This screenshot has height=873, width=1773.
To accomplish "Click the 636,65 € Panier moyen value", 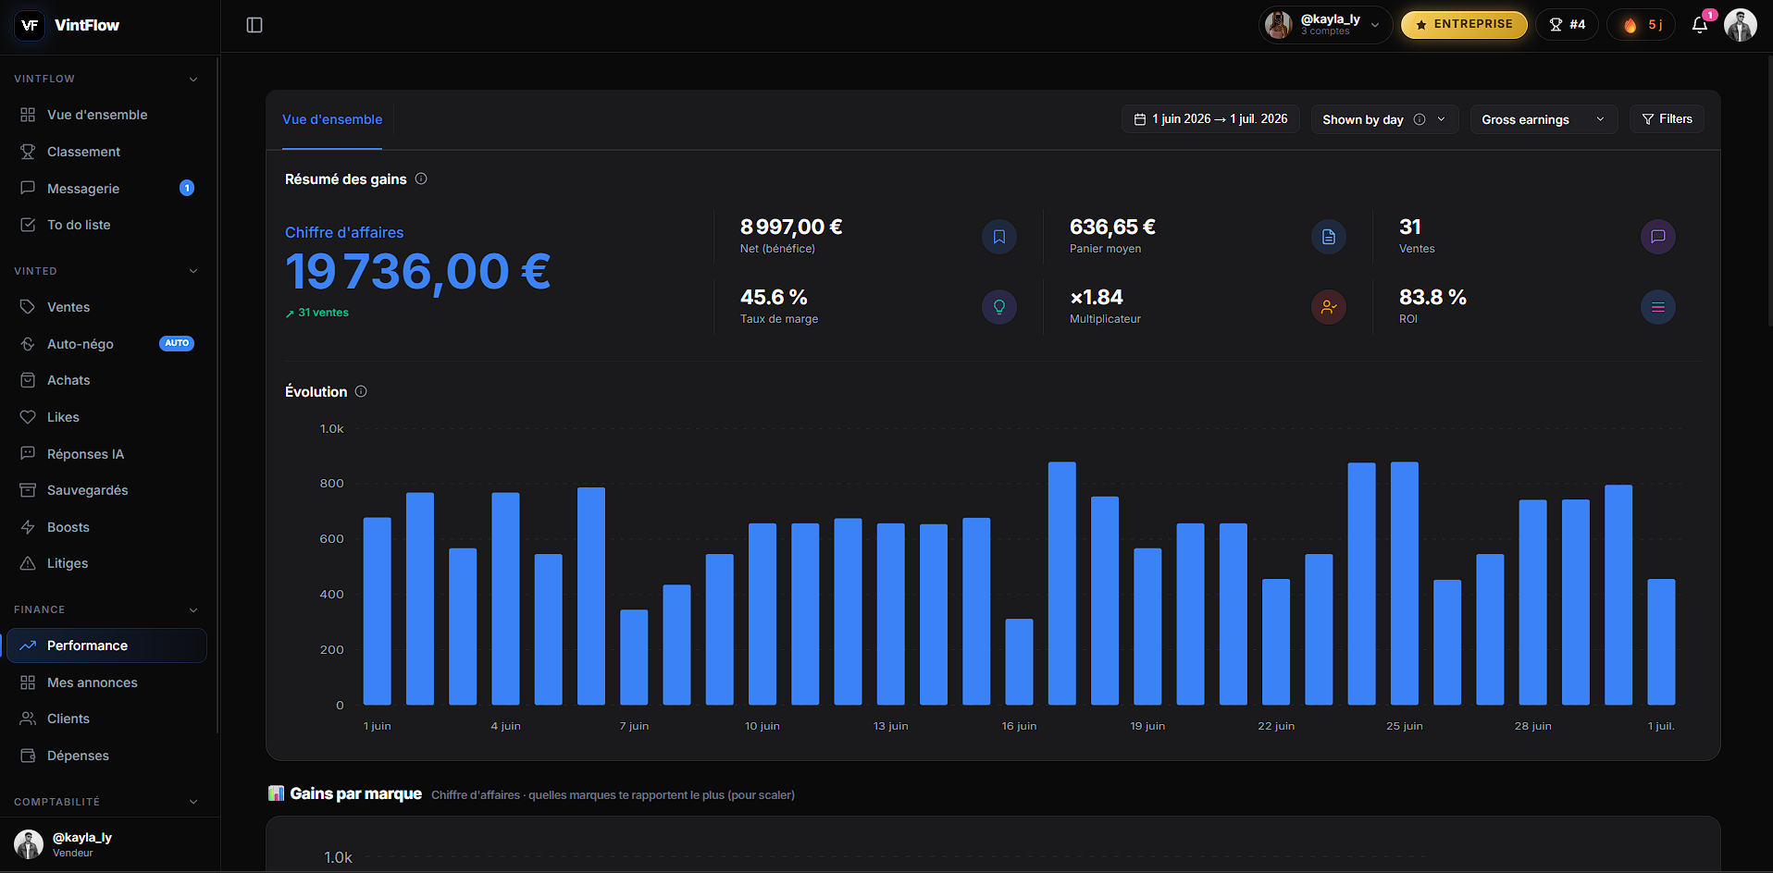I will tap(1112, 227).
